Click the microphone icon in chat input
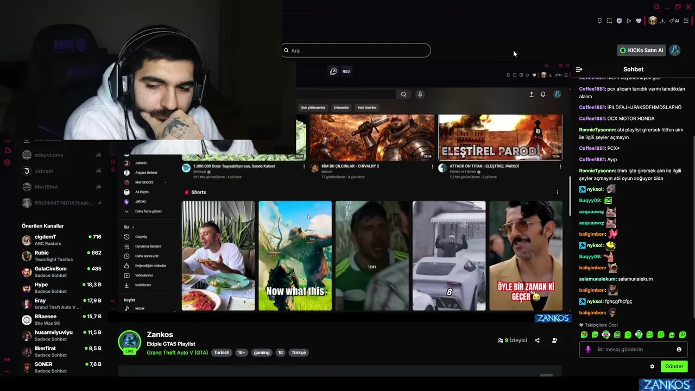Viewport: 695px width, 391px height. (x=588, y=349)
